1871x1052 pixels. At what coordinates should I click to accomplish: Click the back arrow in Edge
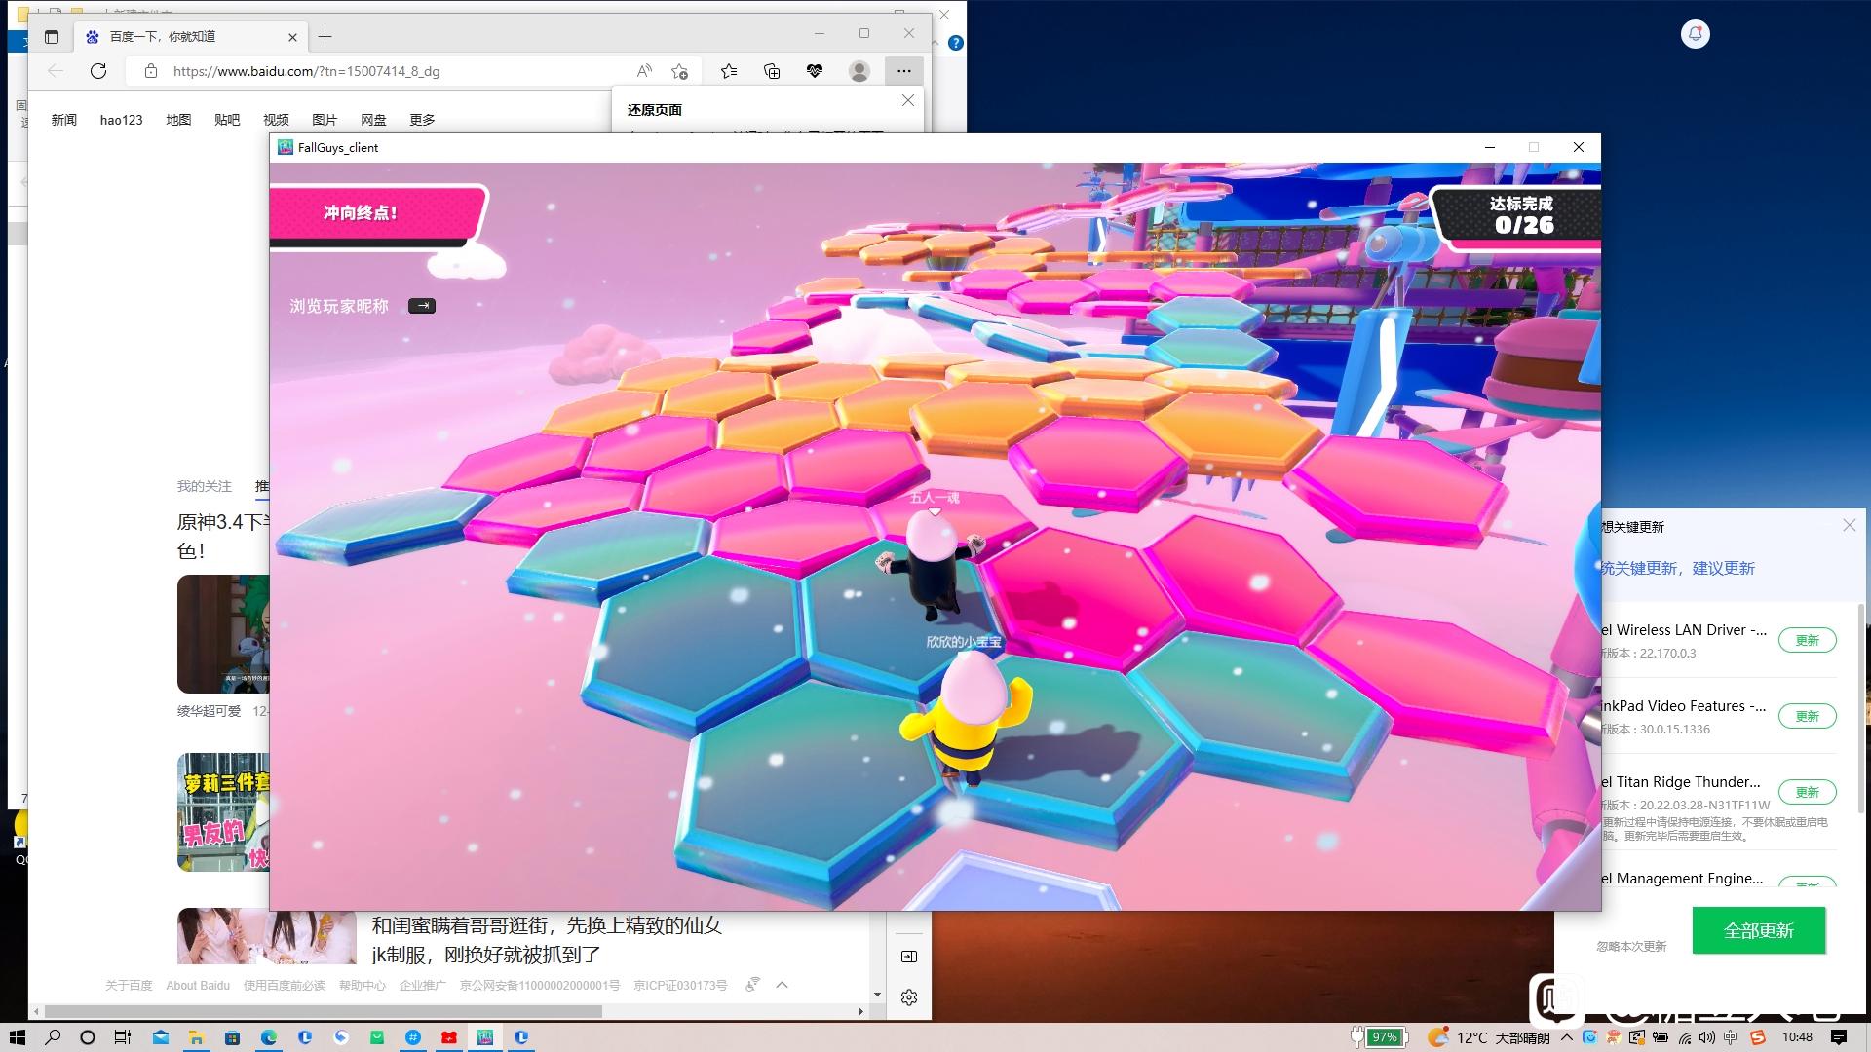click(56, 71)
